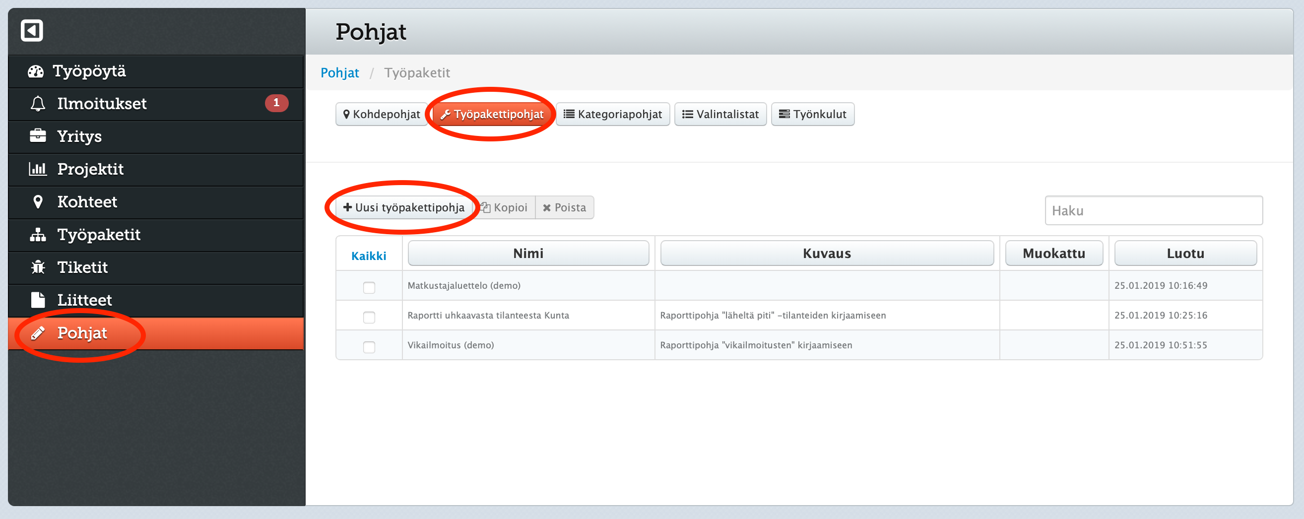Switch to the Valintalistat tab

720,115
